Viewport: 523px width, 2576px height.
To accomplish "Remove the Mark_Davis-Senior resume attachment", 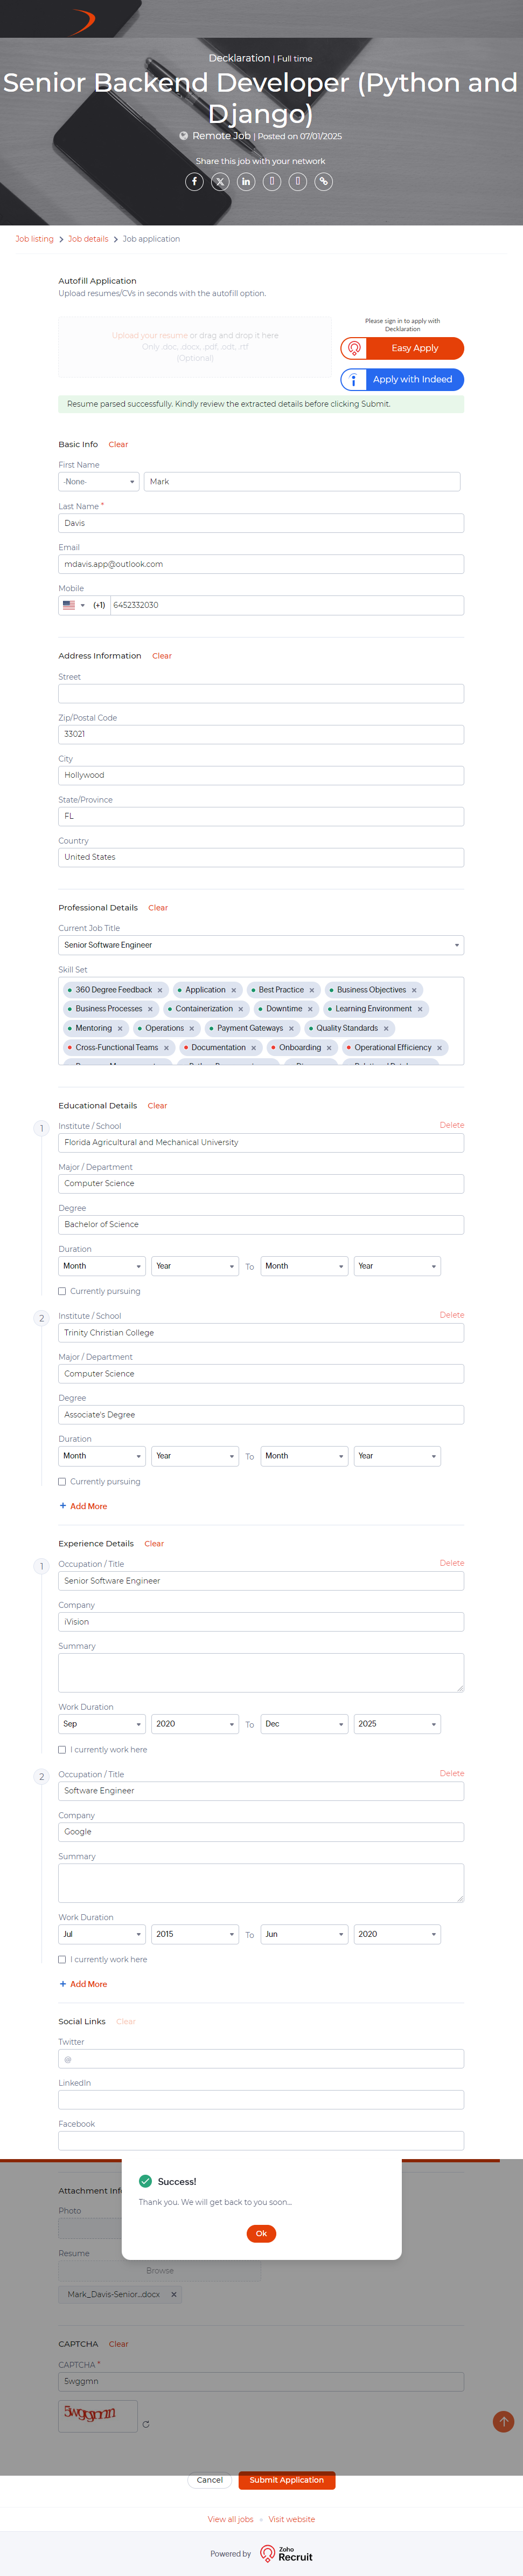I will point(173,2295).
